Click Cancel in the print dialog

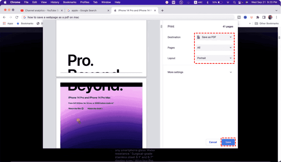213,142
